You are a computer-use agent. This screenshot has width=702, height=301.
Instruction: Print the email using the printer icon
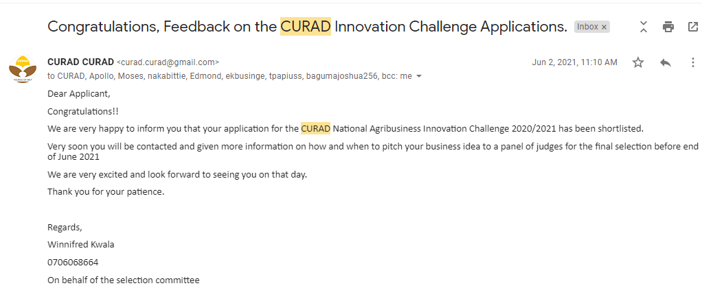(x=668, y=27)
